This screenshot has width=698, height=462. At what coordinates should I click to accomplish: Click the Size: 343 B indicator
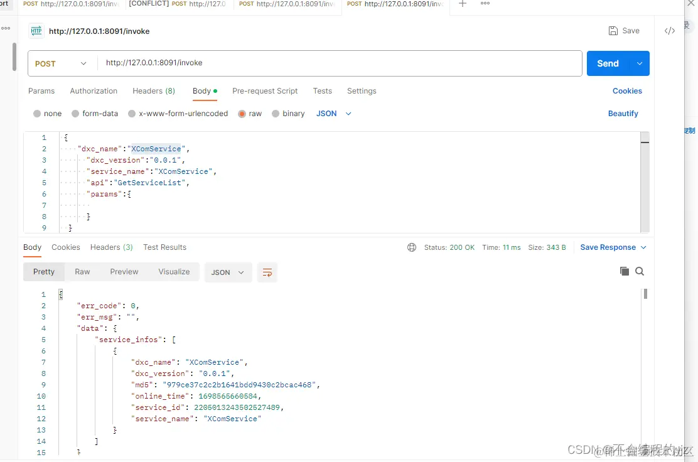coord(547,247)
